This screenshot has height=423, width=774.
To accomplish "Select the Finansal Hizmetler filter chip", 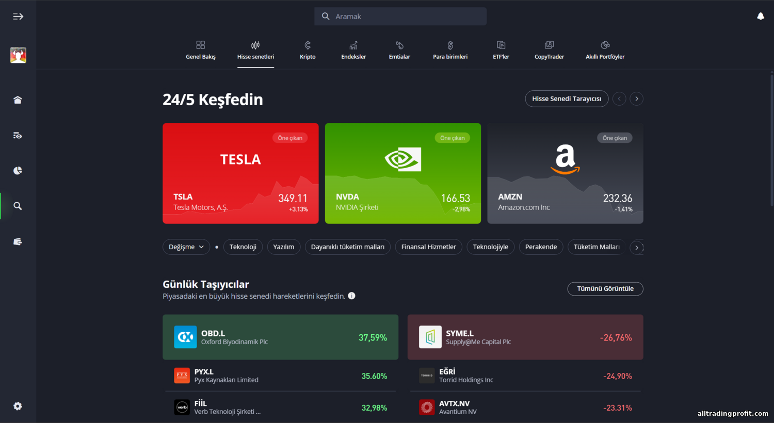I will click(x=428, y=247).
